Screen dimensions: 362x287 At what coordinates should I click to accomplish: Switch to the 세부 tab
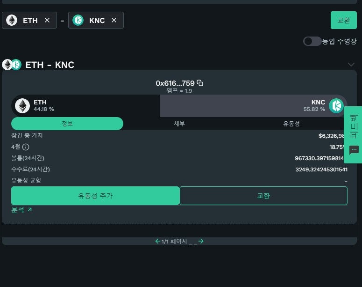pos(179,124)
